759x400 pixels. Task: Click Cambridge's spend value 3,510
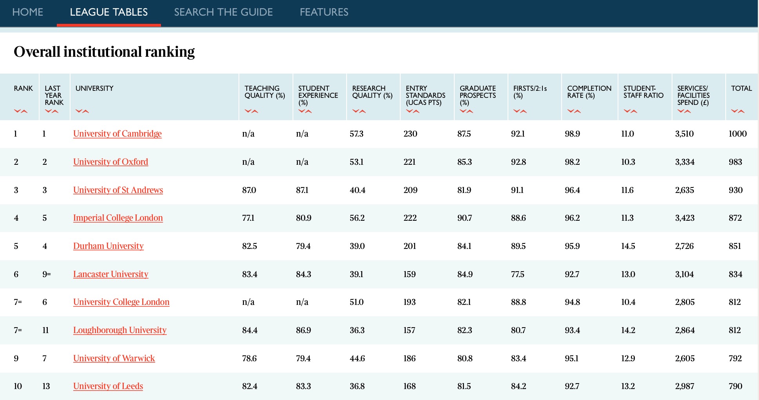coord(685,134)
